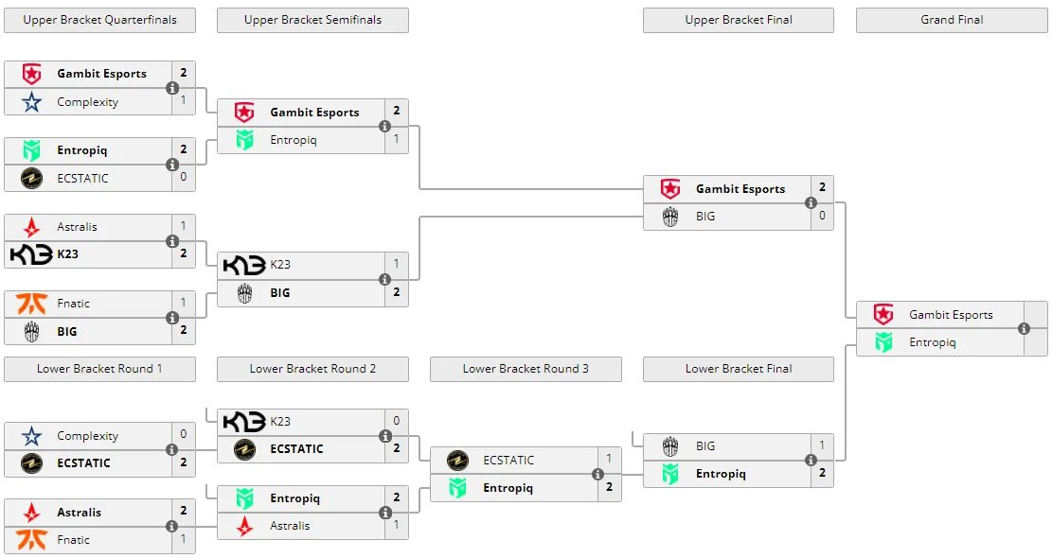Open info icon for Entropiq vs ECSTATIC quarterfinal

coord(172,165)
